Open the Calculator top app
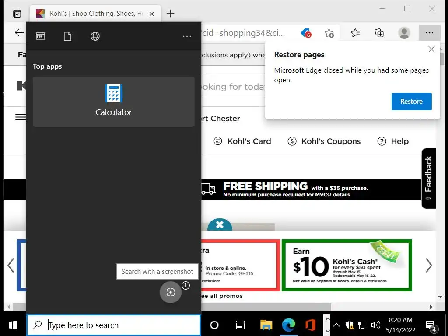The image size is (448, 336). click(113, 101)
